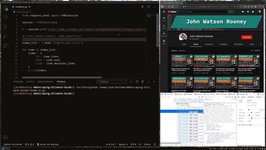Click the red SUBSCRIBE button
Viewport: 266px width, 150px height.
[x=246, y=37]
